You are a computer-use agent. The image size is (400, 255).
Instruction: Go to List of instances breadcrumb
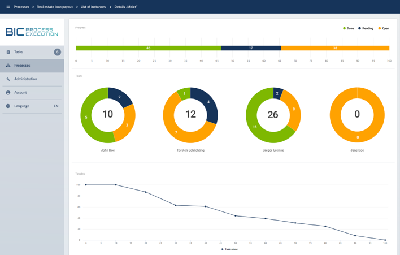tap(93, 7)
